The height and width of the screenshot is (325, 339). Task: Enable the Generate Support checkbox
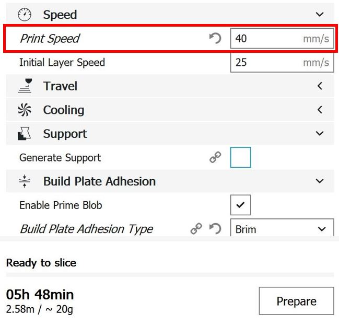tap(240, 158)
